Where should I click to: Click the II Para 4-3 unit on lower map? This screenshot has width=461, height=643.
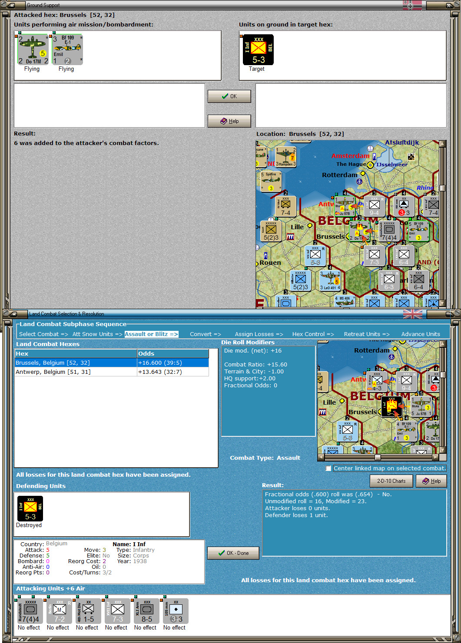click(x=377, y=382)
